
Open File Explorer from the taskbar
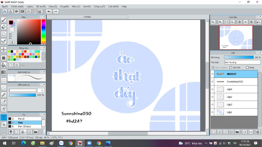(x=42, y=143)
